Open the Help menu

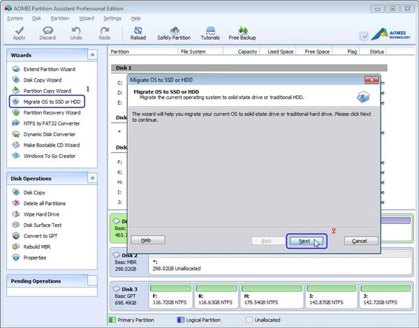(x=135, y=18)
